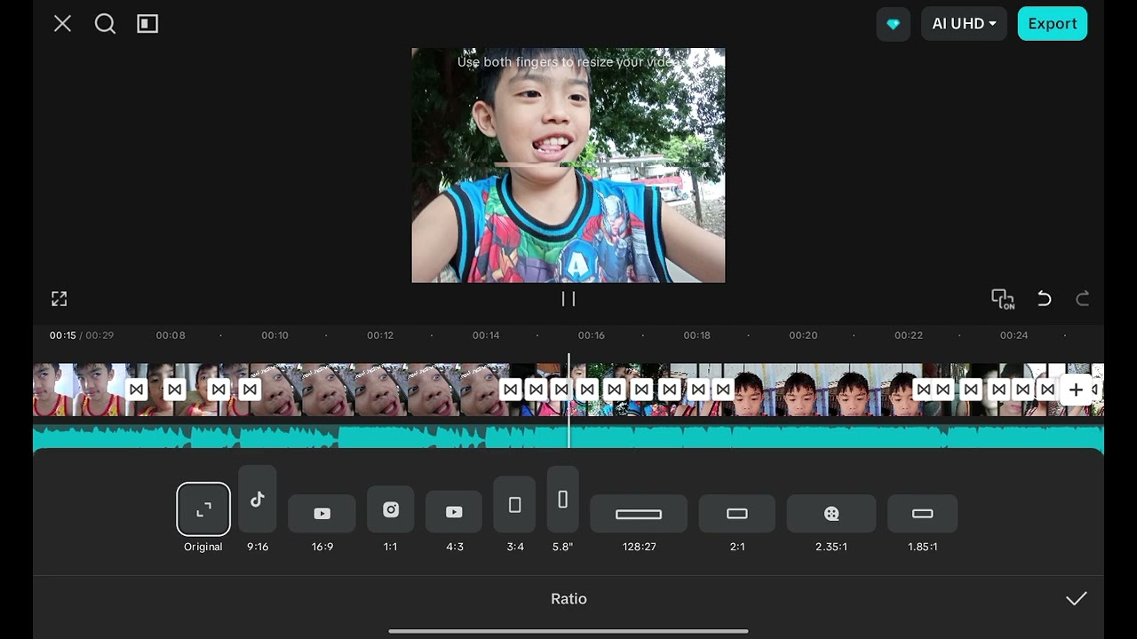1137x639 pixels.
Task: Confirm ratio with the checkmark
Action: (1077, 599)
